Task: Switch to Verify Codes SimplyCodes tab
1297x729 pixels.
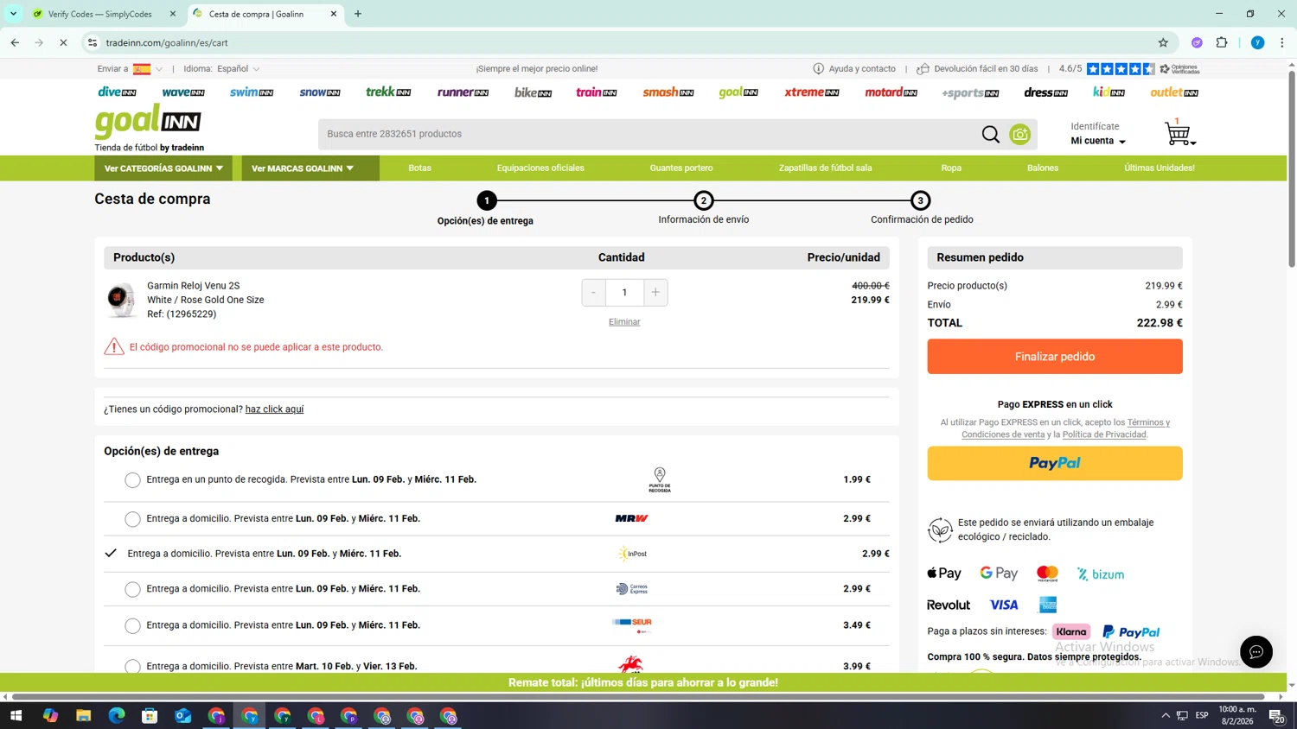Action: tap(101, 14)
